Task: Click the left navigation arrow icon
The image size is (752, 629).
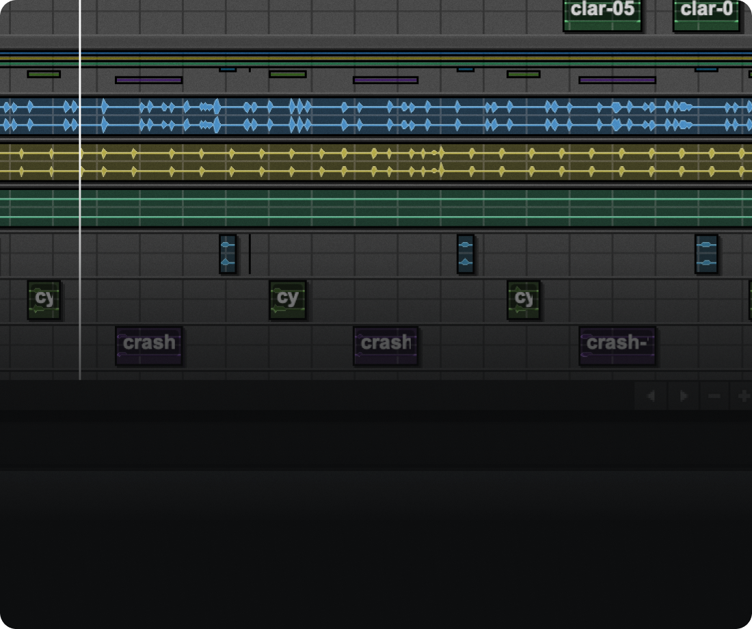Action: point(650,396)
